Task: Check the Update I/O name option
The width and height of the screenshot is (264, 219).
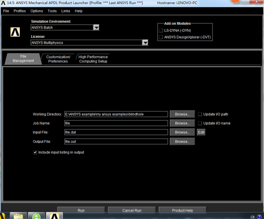Action: 200,123
